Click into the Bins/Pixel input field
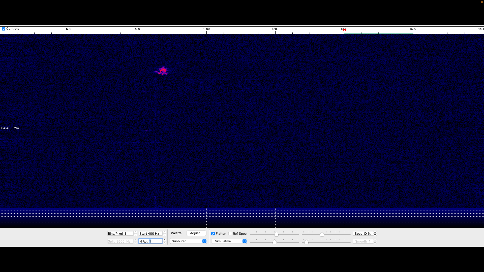 pos(120,233)
